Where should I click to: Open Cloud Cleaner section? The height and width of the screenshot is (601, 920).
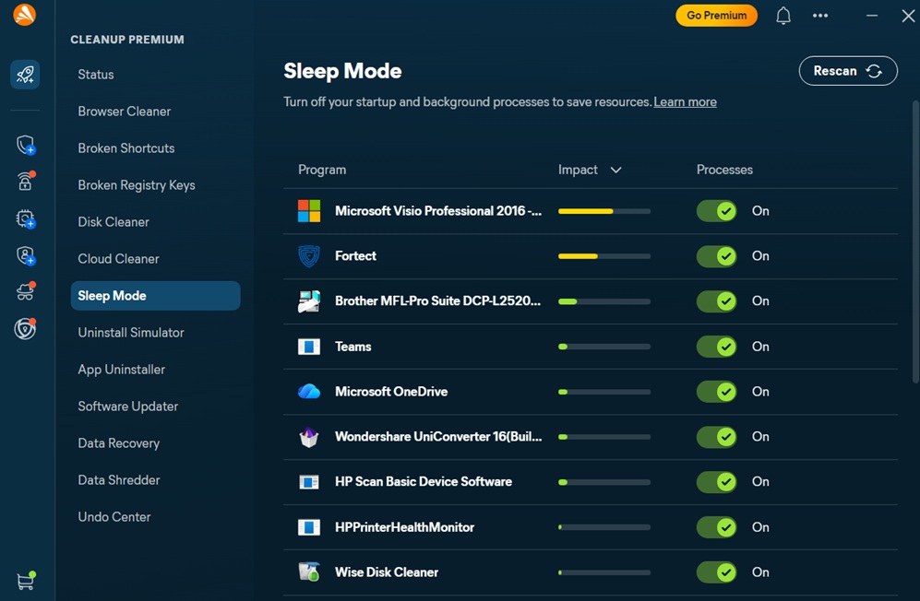[118, 259]
